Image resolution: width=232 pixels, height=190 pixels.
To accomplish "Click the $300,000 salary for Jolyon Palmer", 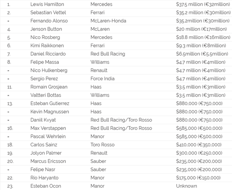I will point(199,153).
